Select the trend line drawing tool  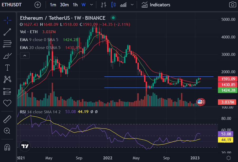tap(7, 32)
